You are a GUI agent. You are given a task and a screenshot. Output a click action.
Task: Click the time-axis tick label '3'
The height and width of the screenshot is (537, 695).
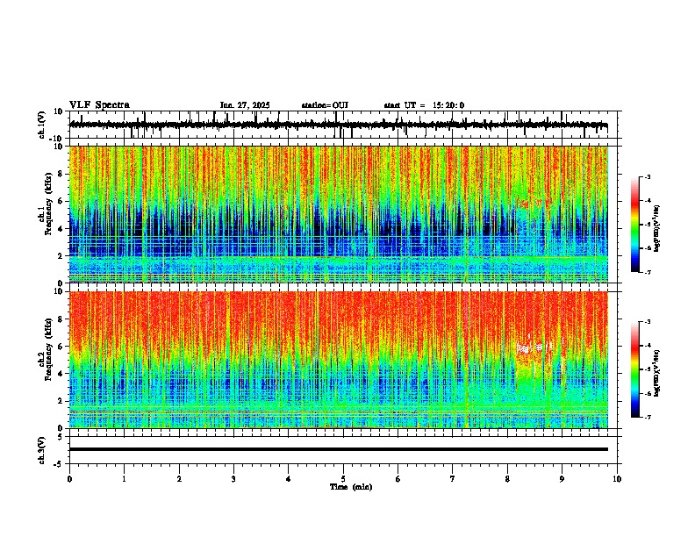[233, 479]
